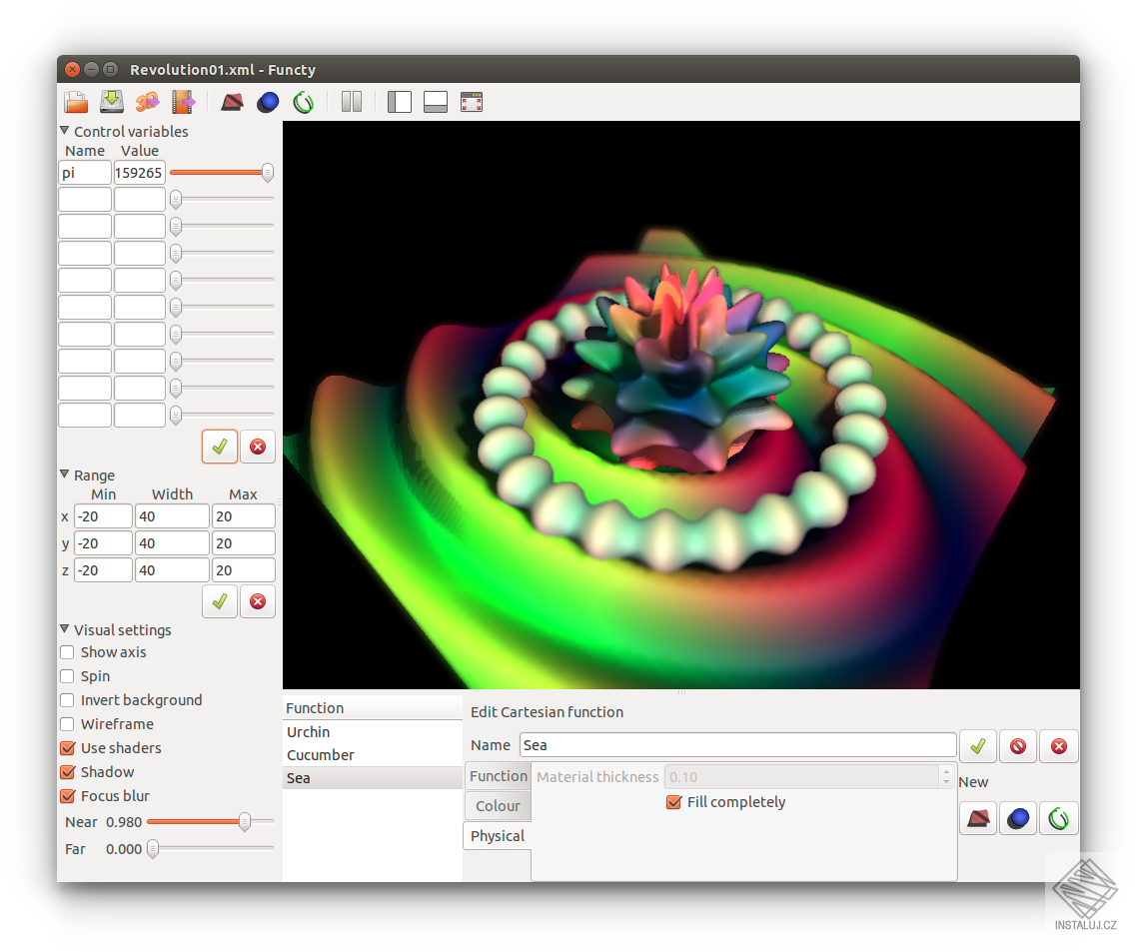Click the save to disk toolbar icon
The image size is (1136, 952).
[x=112, y=102]
